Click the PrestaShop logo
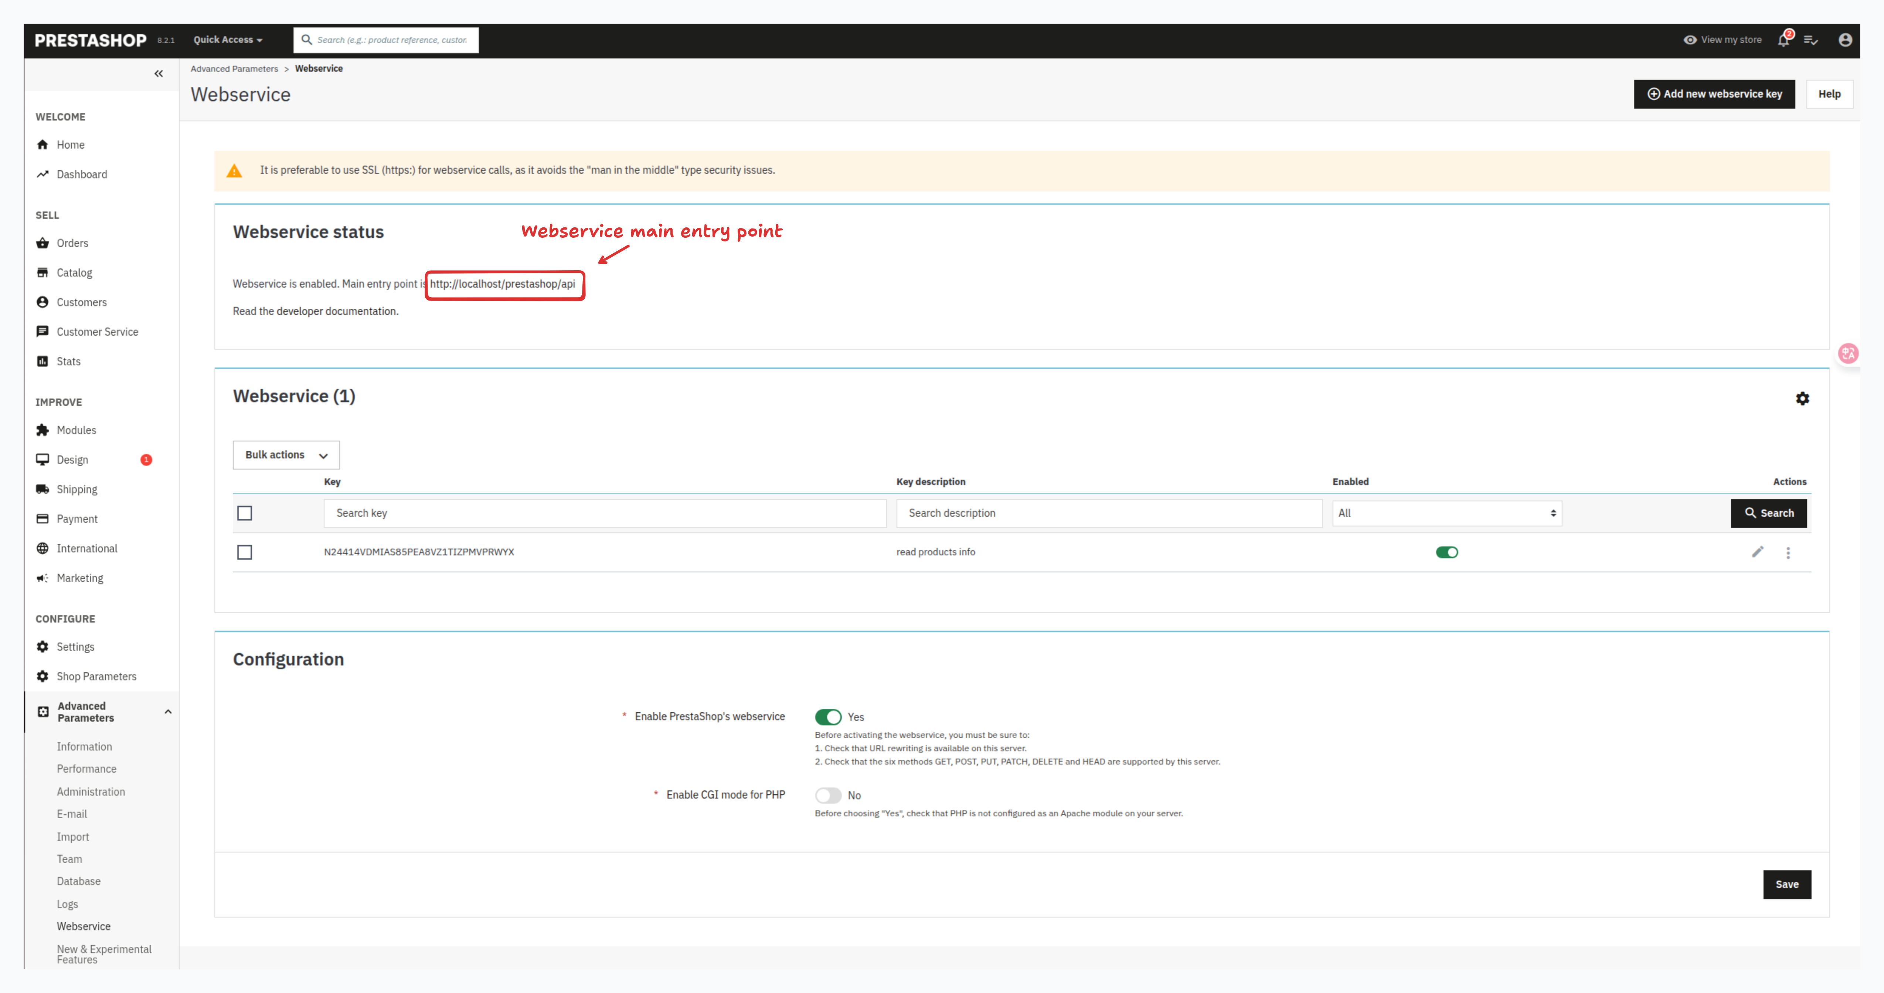Screen dimensions: 1884x993 pos(91,40)
